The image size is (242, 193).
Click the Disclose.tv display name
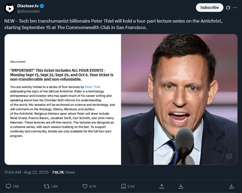coord(28,6)
